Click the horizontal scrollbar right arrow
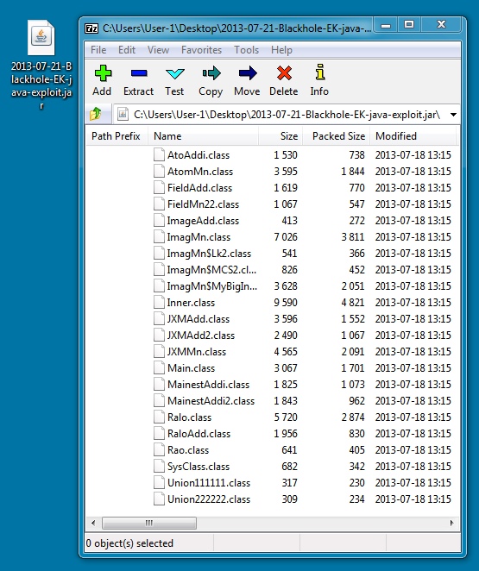 (x=451, y=523)
